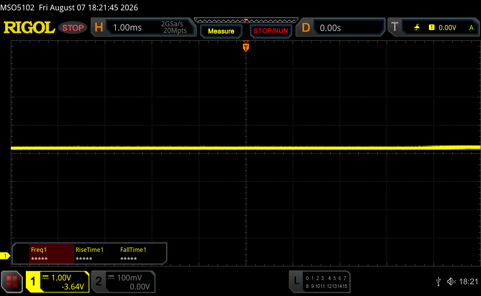Toggle the channel 2 button
The width and height of the screenshot is (481, 296).
click(x=99, y=281)
